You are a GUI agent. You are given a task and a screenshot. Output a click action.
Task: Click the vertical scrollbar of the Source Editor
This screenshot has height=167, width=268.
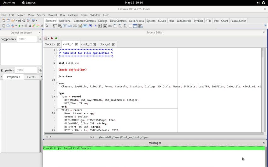point(263,90)
